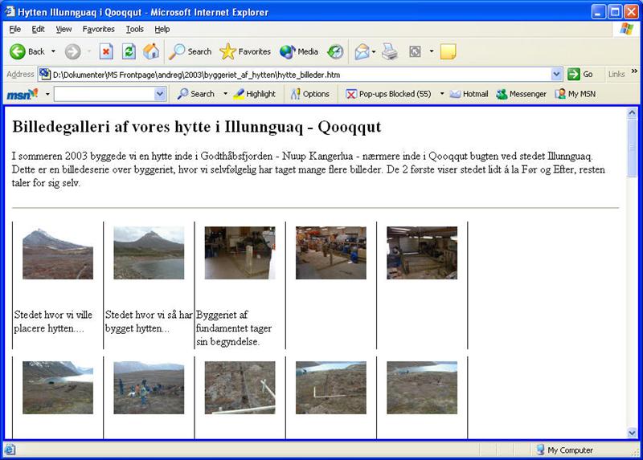The image size is (643, 460).
Task: Open fifth first-row thumbnail of workshop interior
Action: coord(422,253)
